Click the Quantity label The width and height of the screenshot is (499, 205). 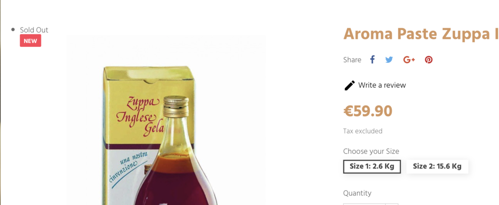point(357,193)
